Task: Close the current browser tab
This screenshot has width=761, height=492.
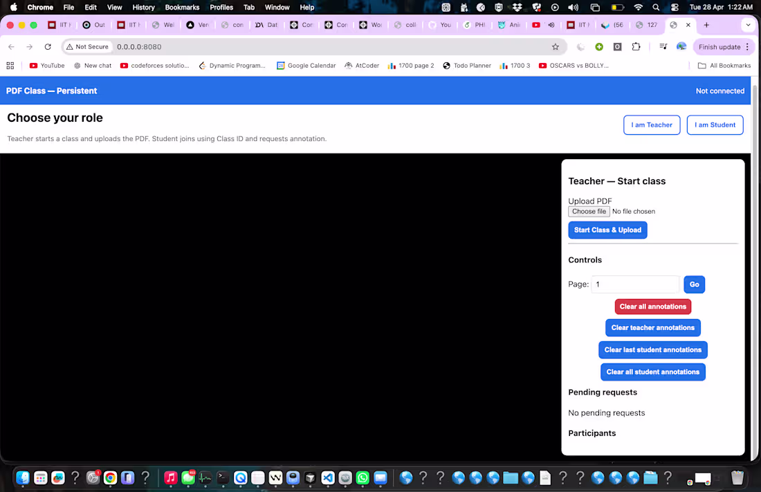Action: [688, 25]
